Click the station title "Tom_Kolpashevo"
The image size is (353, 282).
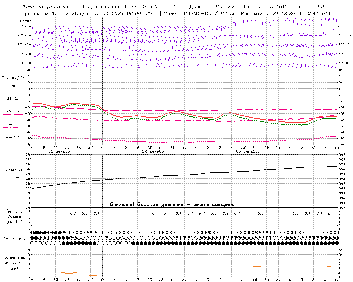coord(46,7)
